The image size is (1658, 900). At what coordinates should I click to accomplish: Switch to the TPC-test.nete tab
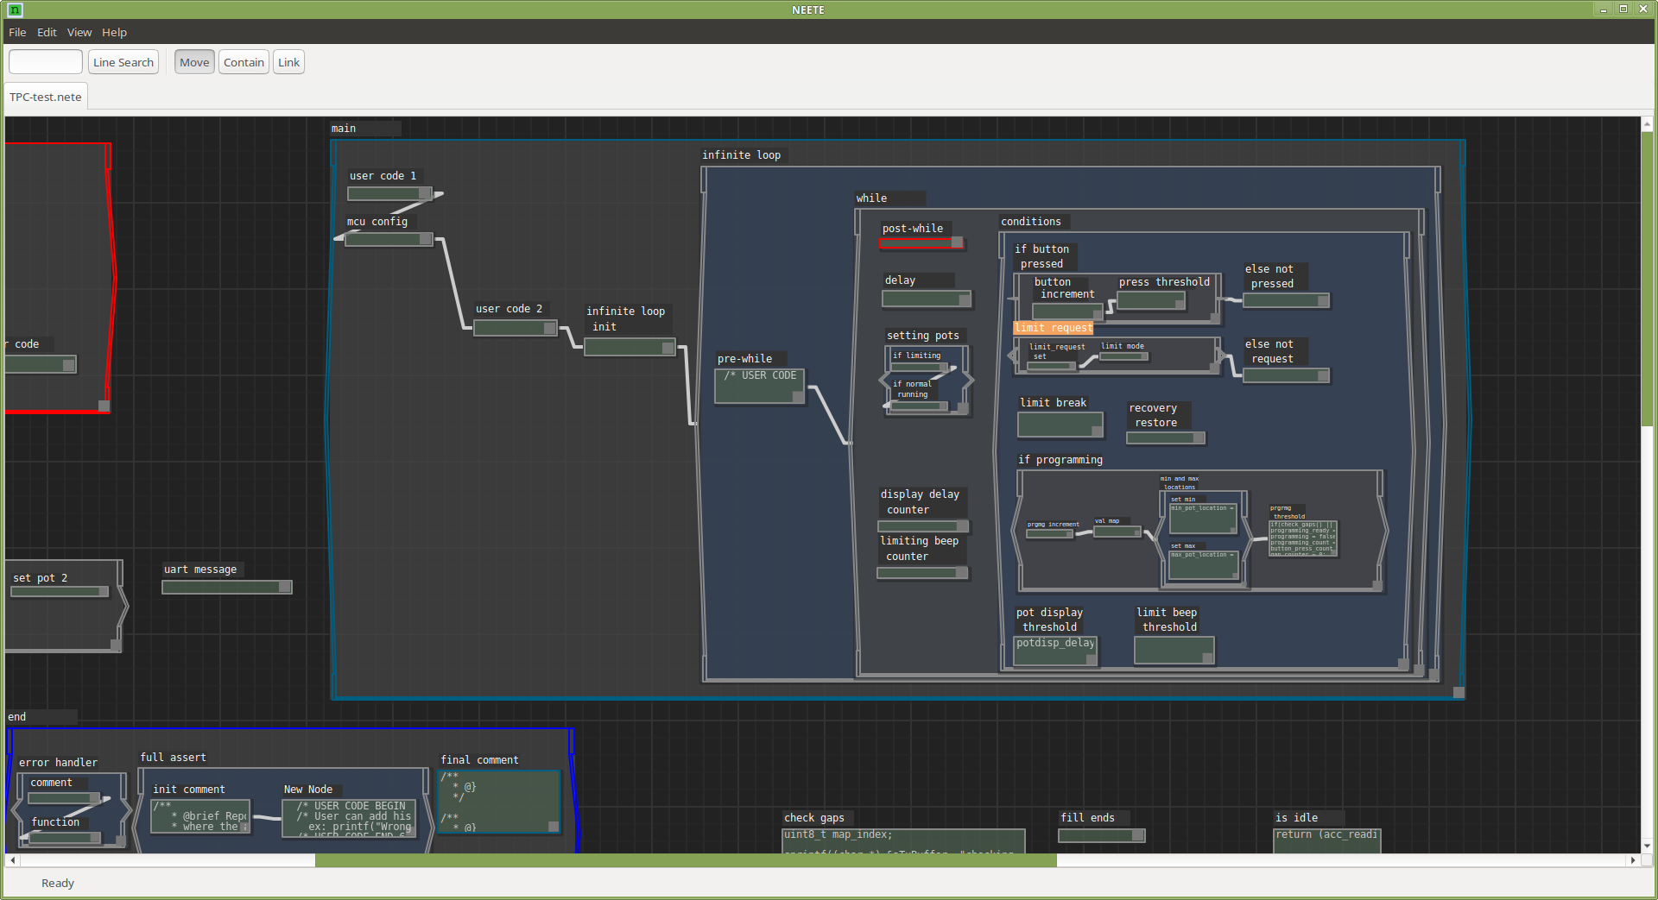[45, 97]
